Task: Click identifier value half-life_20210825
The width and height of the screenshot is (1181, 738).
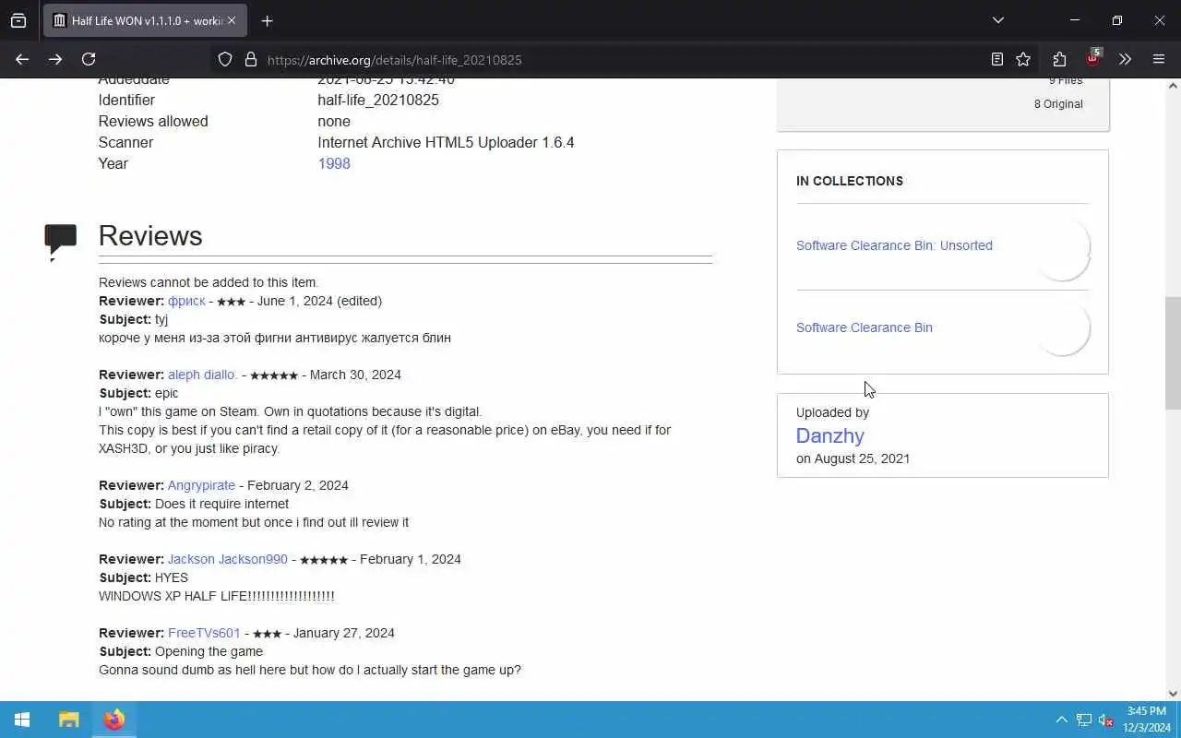Action: 378,100
